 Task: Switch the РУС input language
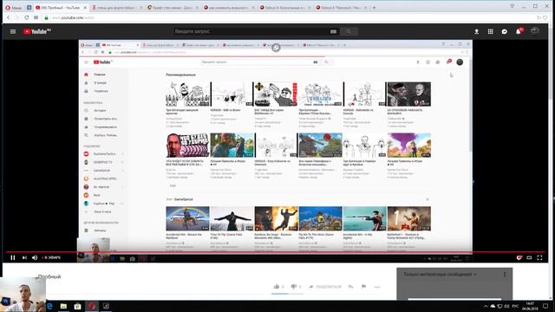(515, 306)
